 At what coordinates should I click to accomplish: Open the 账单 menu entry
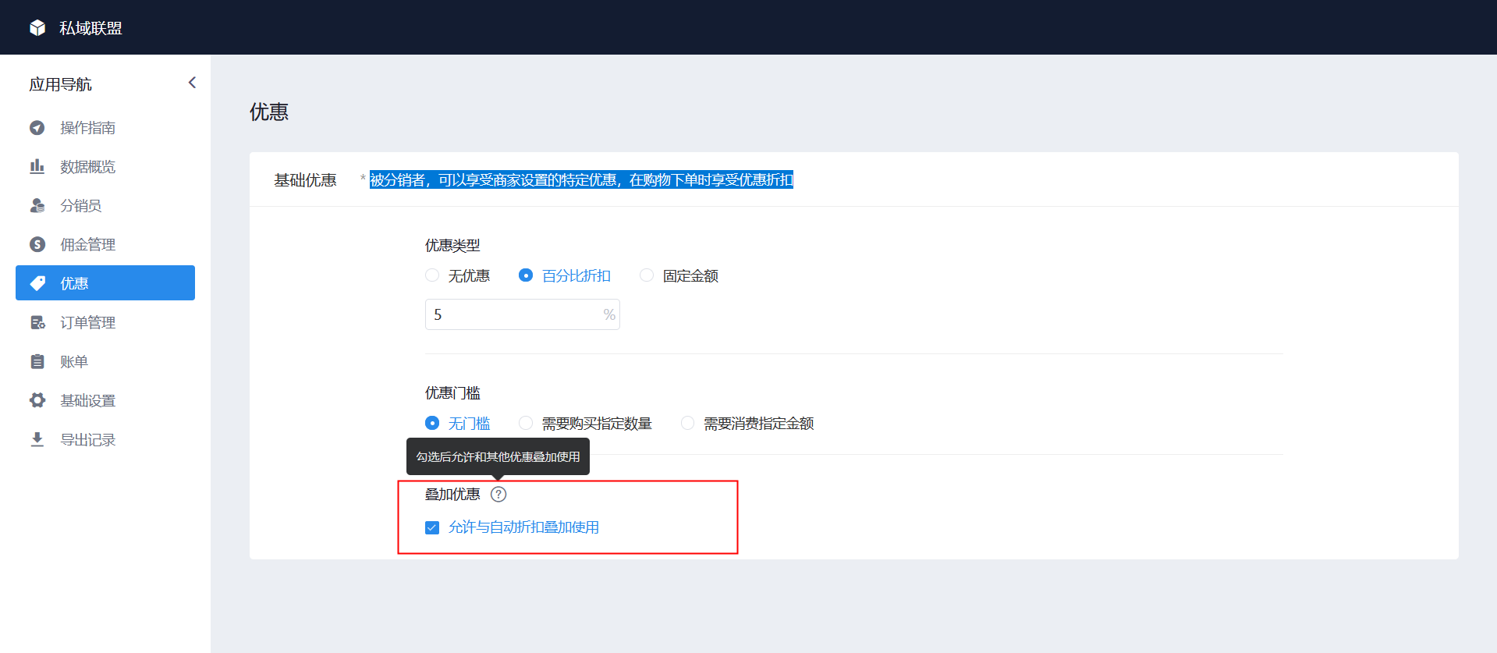[x=105, y=361]
